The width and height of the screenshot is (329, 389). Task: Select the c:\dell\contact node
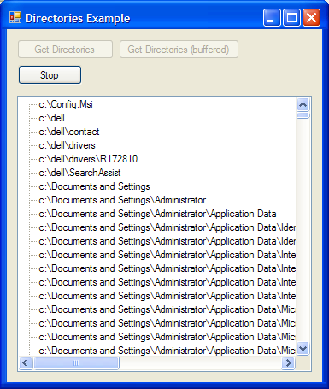pos(69,132)
